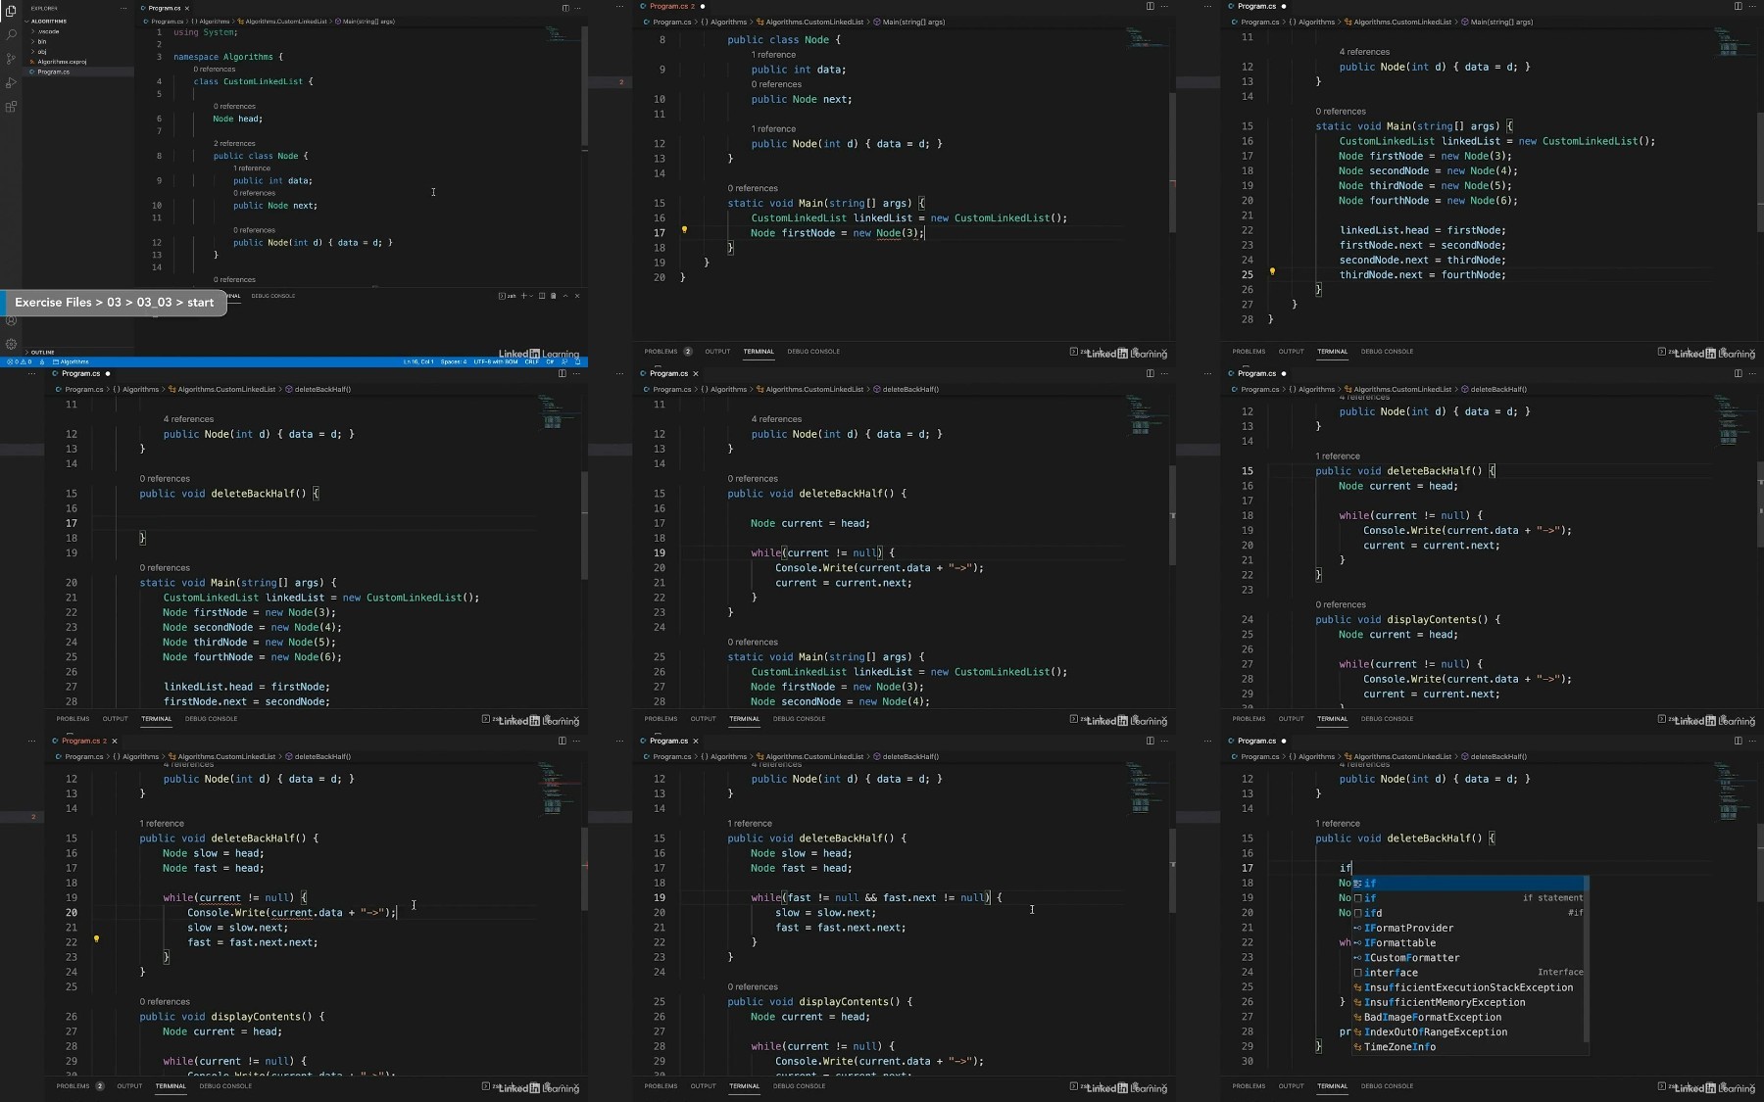Viewport: 1764px width, 1102px height.
Task: Click 'UTF-8 with BOM' encoding in status bar
Action: 496,361
